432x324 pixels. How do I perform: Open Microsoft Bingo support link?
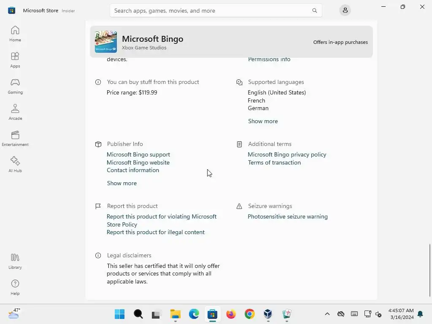click(x=138, y=154)
